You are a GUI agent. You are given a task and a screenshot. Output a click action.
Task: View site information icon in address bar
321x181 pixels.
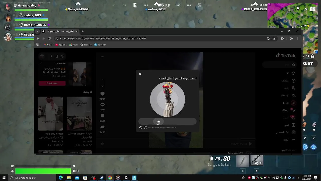tap(57, 38)
